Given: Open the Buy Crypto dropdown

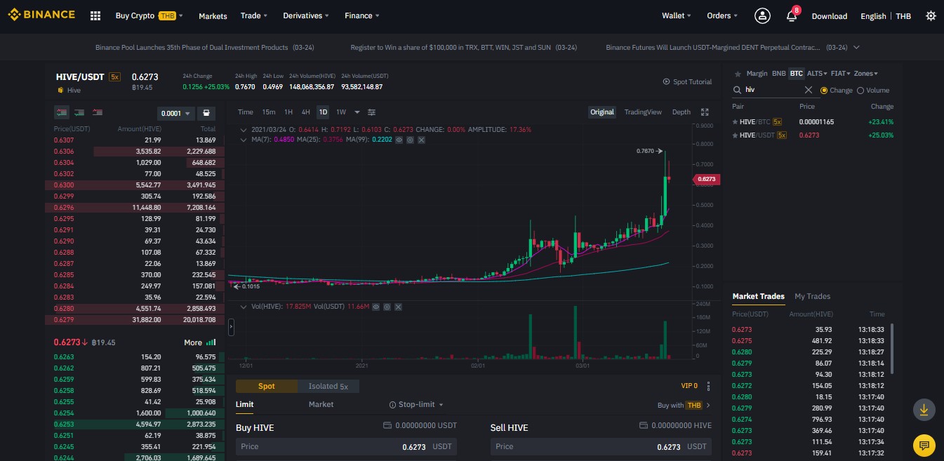Looking at the screenshot, I should tap(149, 15).
